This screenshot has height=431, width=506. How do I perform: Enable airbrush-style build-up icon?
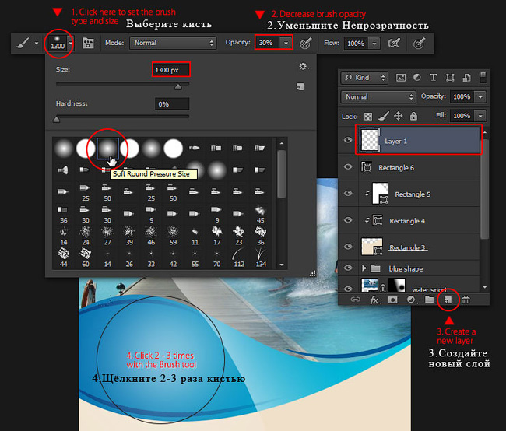point(394,44)
